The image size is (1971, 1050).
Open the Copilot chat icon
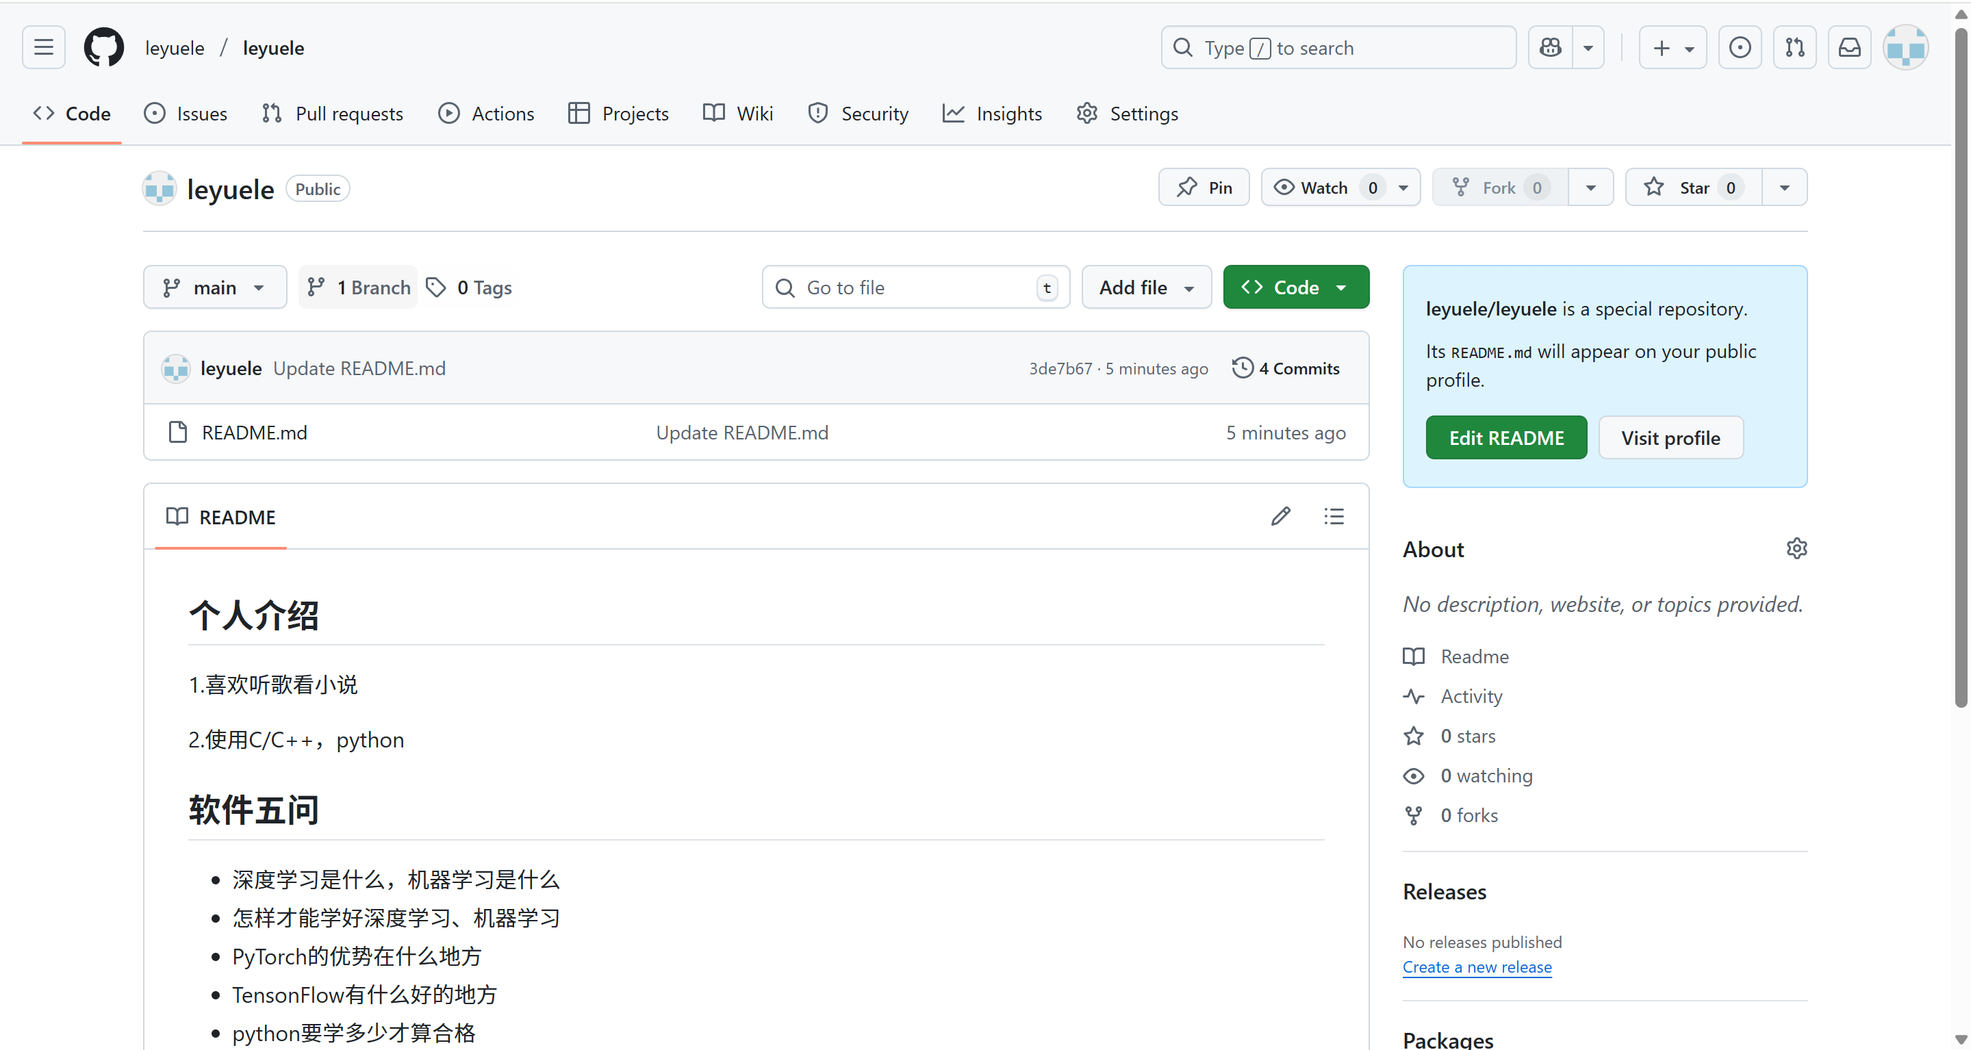coord(1550,47)
